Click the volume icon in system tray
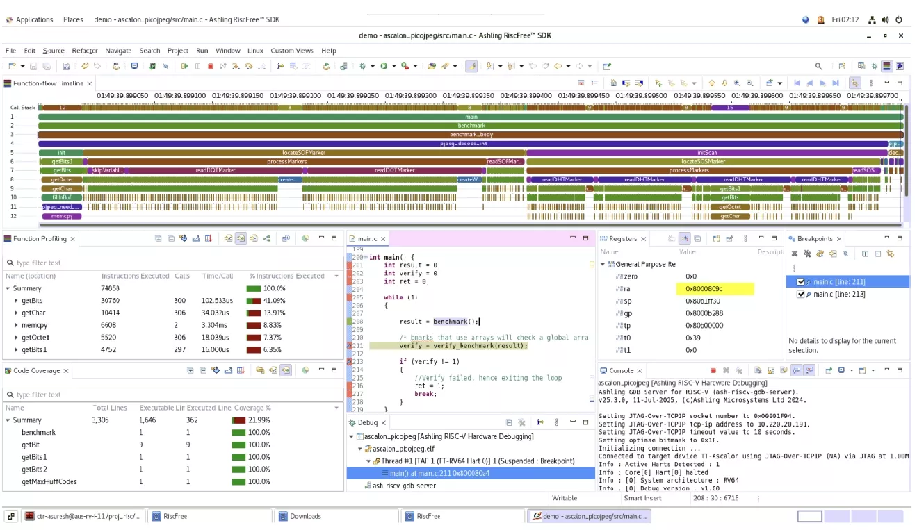This screenshot has width=917, height=530. click(x=885, y=19)
